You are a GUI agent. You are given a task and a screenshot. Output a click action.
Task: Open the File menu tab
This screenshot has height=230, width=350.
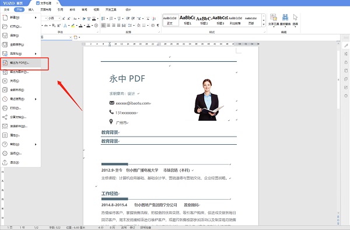(6, 9)
